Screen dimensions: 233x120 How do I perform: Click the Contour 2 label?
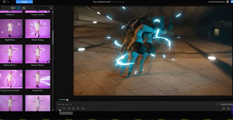click(x=10, y=15)
